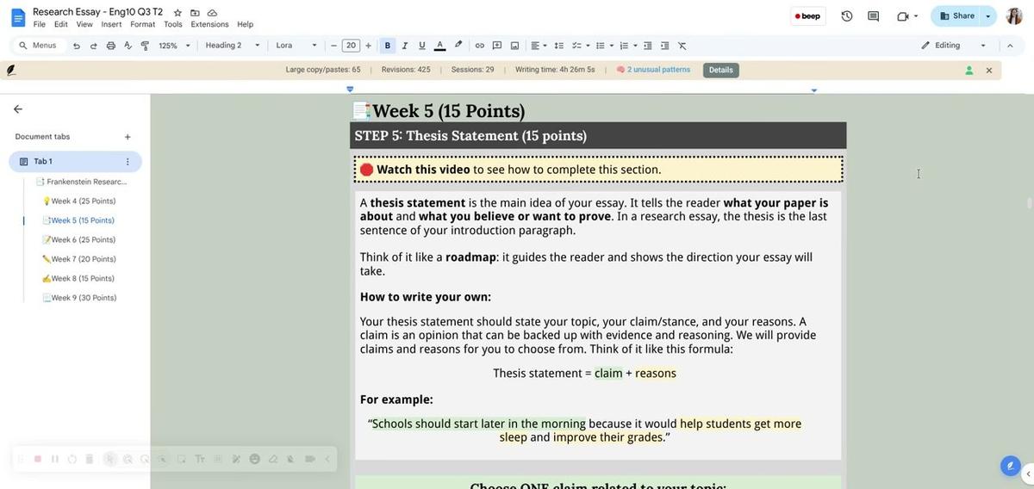Open the Insert menu
Screen dimensions: 1034x489
111,25
